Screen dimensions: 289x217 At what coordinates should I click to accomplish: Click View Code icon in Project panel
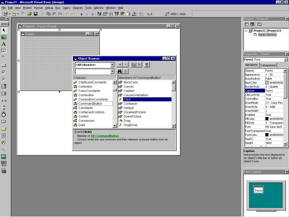pos(247,24)
